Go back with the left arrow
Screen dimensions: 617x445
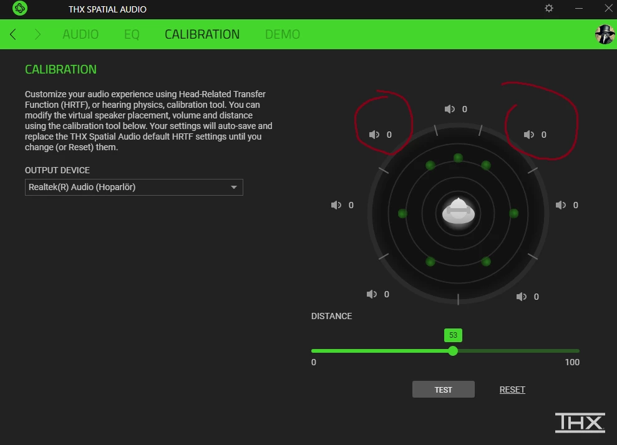[13, 34]
